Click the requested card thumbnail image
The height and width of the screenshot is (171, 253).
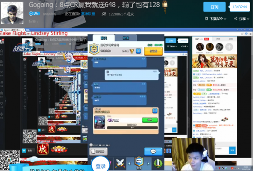pos(100,122)
